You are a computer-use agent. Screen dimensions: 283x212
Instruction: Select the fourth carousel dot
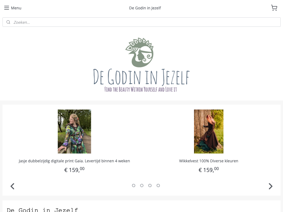158,185
